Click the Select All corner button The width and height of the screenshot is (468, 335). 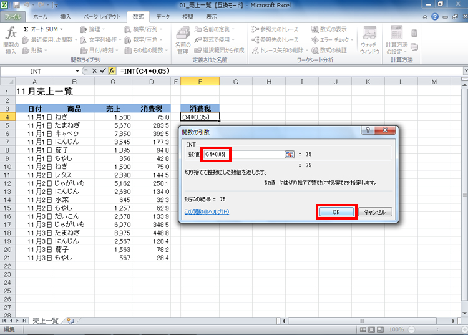7,82
